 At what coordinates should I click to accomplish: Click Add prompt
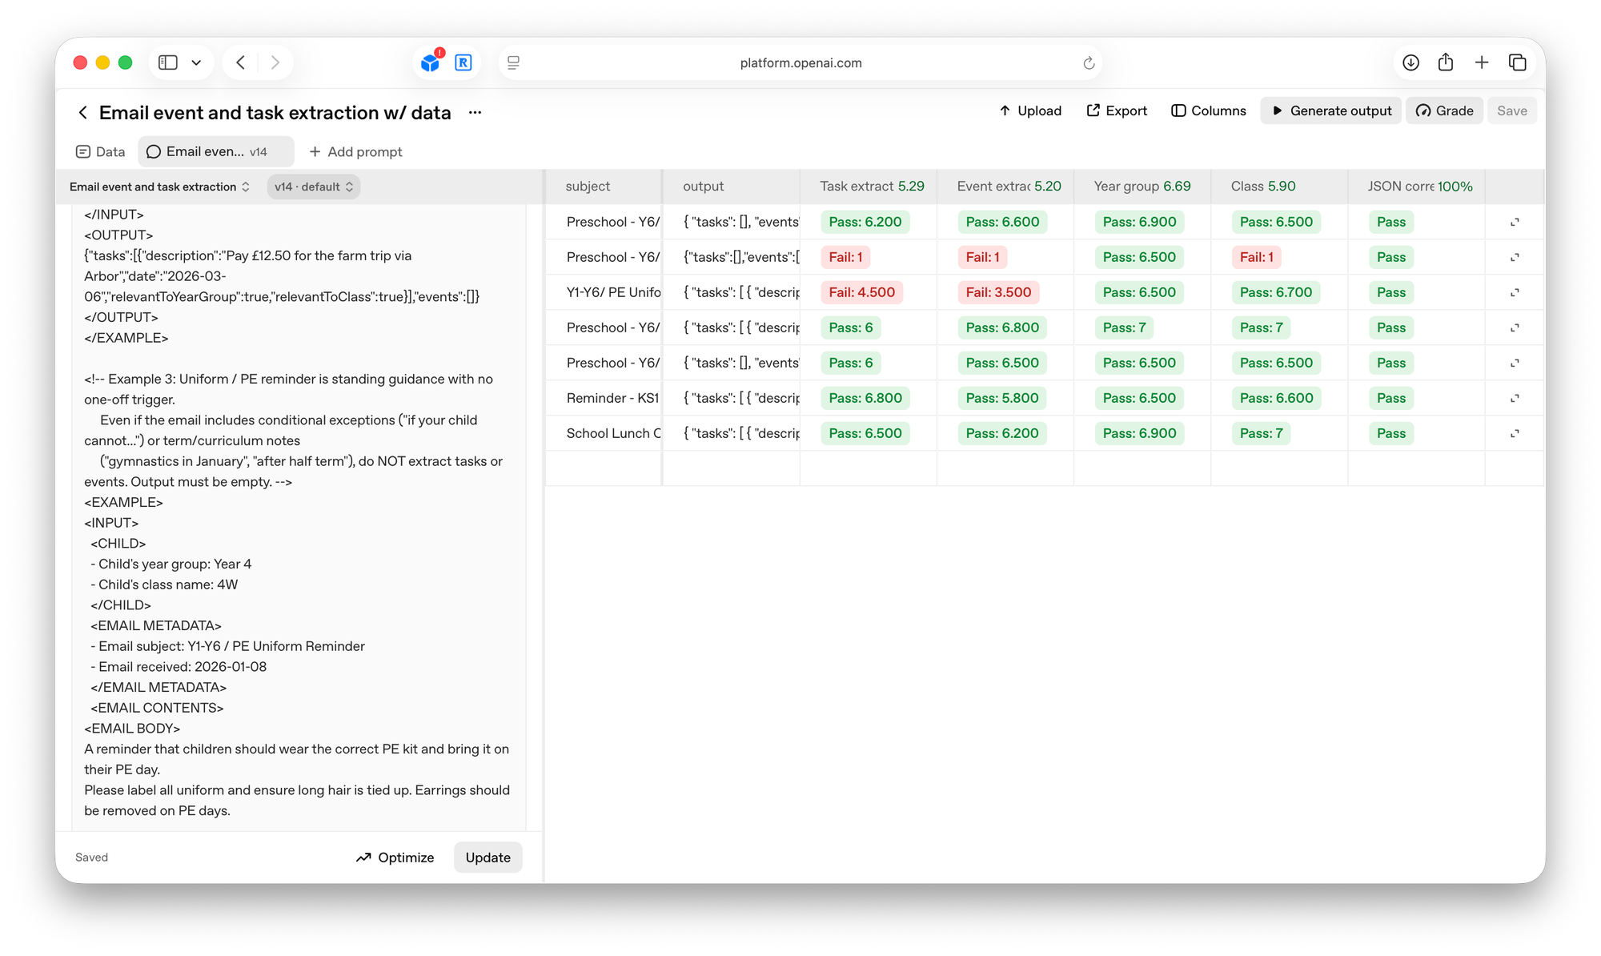[355, 151]
